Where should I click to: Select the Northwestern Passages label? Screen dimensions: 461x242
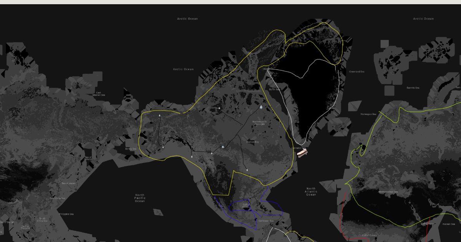click(x=259, y=123)
